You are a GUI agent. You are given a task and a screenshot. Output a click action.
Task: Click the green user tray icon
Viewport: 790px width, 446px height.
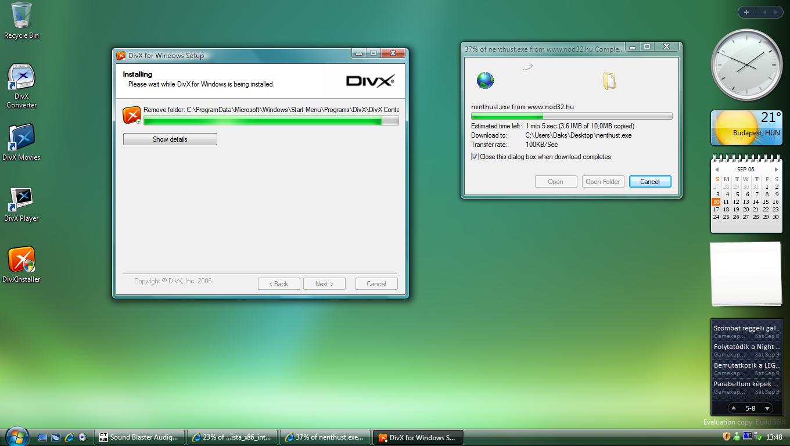(x=737, y=436)
